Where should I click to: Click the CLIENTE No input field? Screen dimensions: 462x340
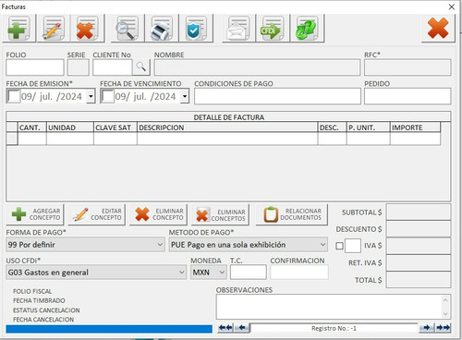tap(113, 67)
